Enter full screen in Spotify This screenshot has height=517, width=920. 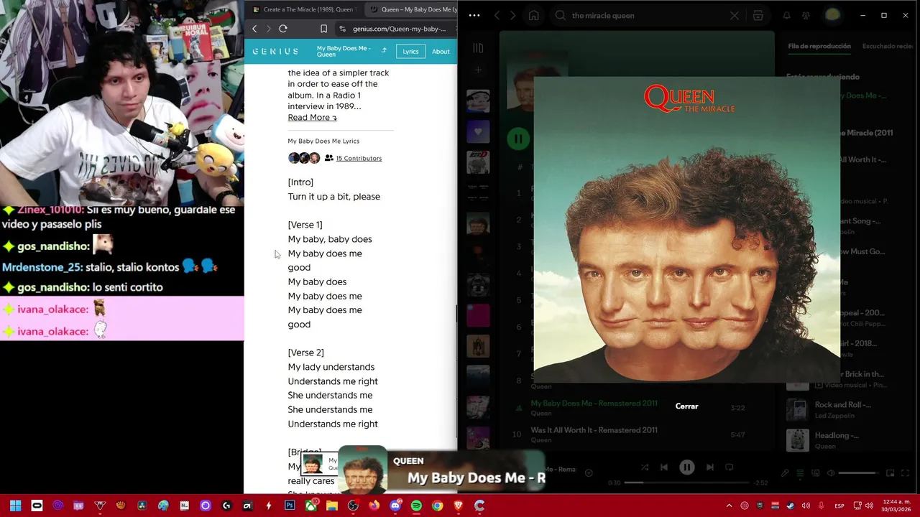[905, 473]
